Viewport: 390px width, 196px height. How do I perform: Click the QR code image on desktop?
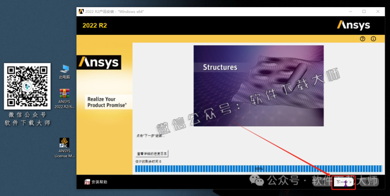point(27,86)
